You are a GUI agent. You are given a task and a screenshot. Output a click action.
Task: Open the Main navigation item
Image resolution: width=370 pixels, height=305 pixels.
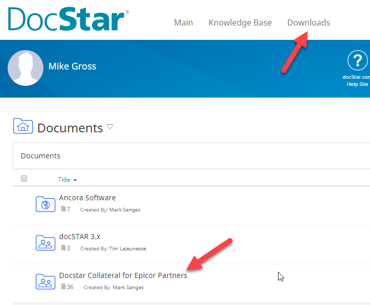point(183,22)
